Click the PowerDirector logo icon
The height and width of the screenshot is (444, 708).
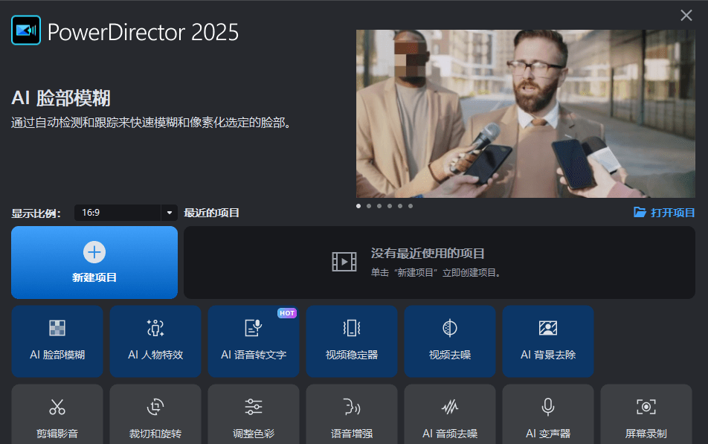click(x=25, y=30)
